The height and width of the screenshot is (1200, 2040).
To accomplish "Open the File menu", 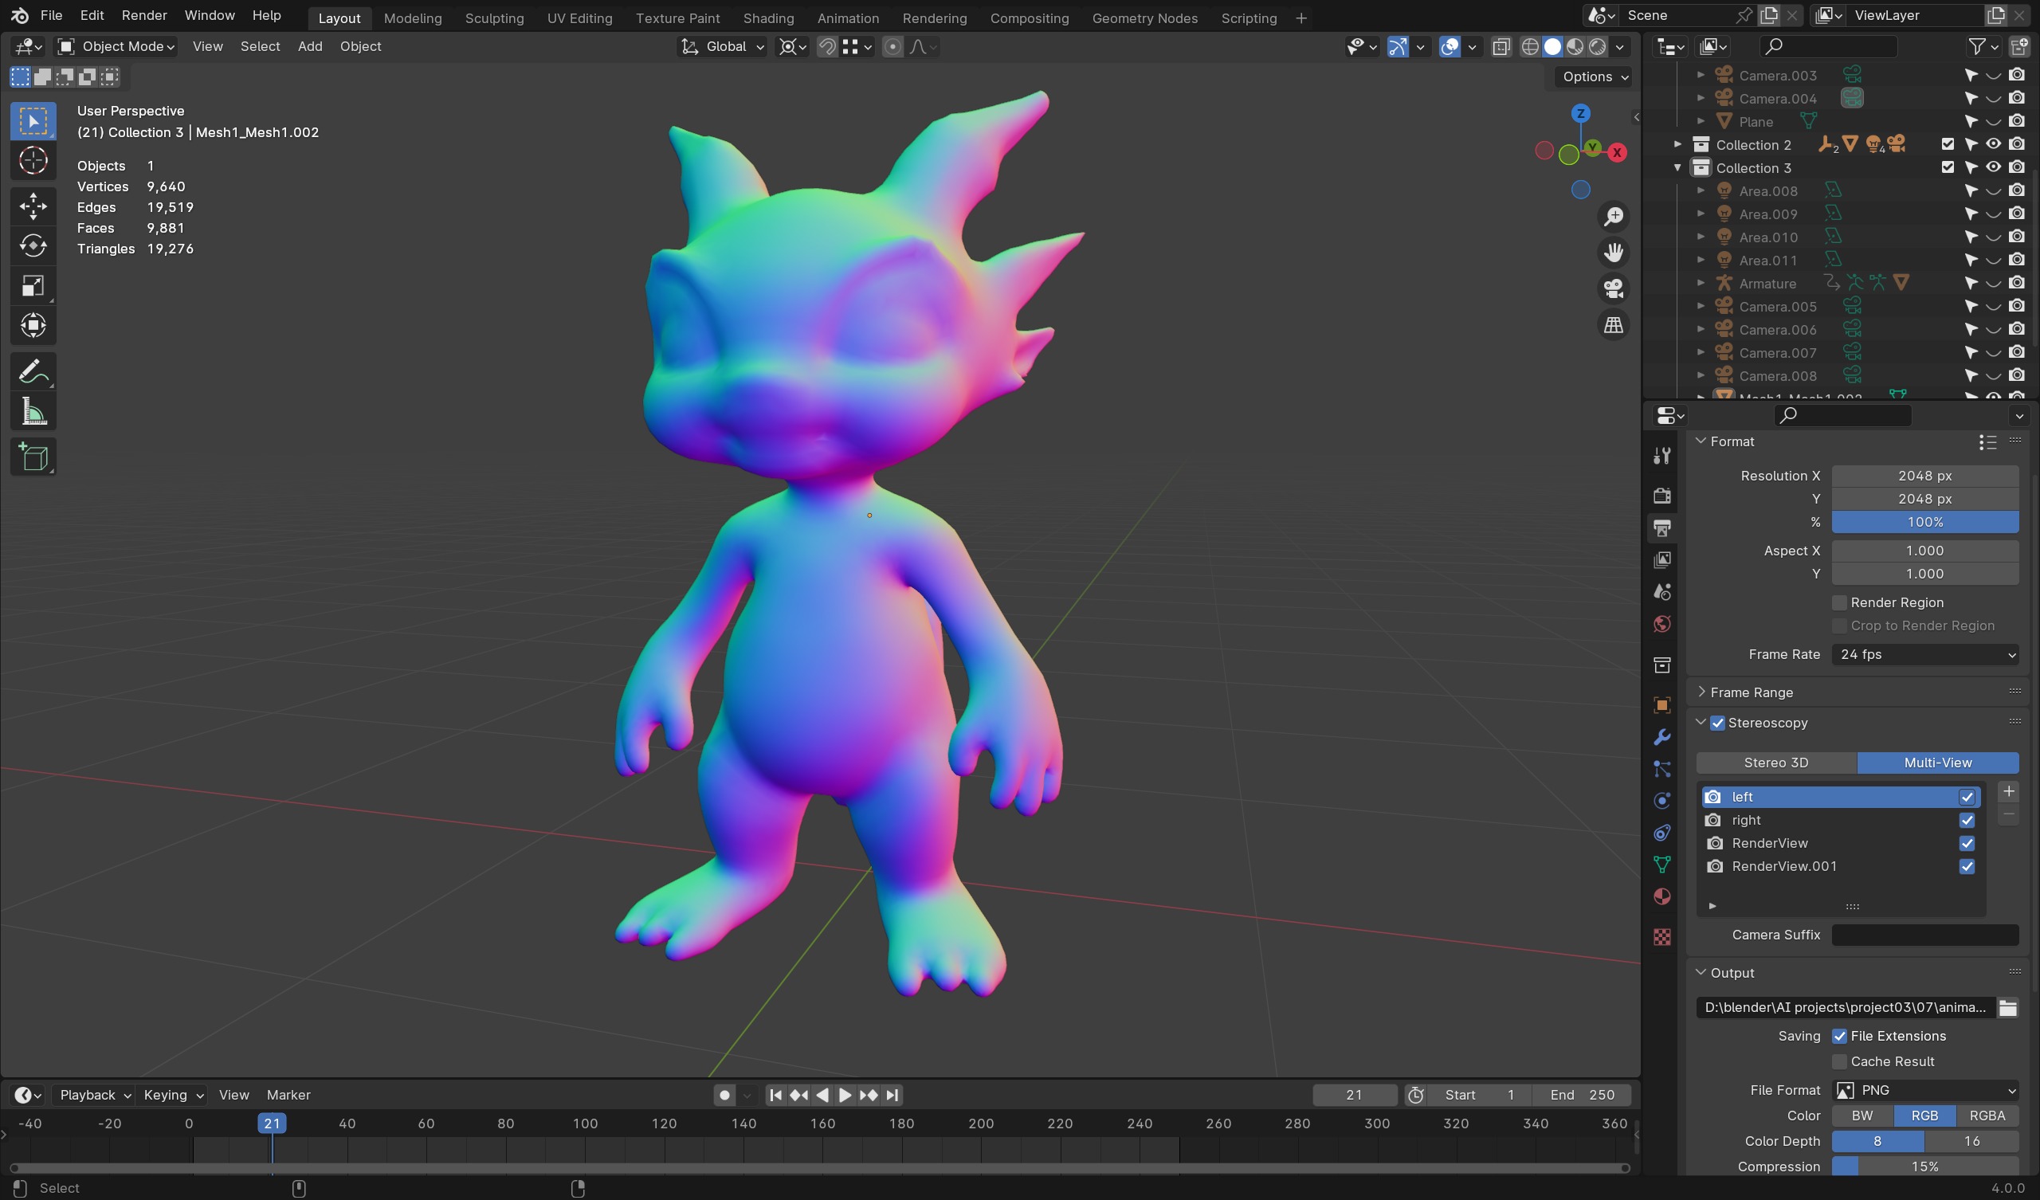I will (51, 15).
